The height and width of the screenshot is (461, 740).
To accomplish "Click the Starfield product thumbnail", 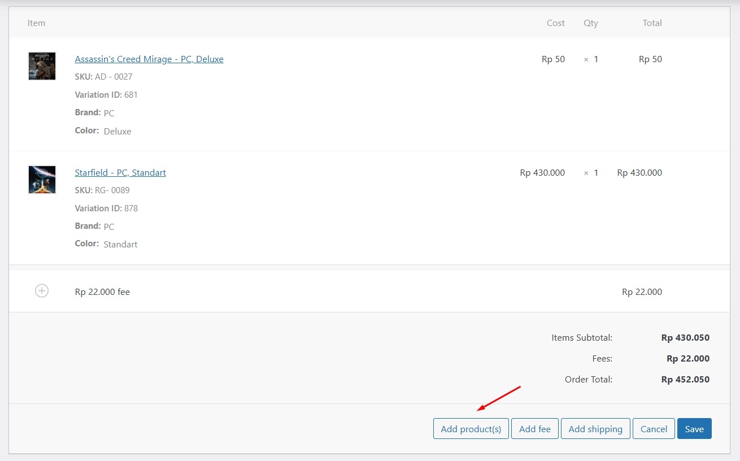I will tap(42, 180).
